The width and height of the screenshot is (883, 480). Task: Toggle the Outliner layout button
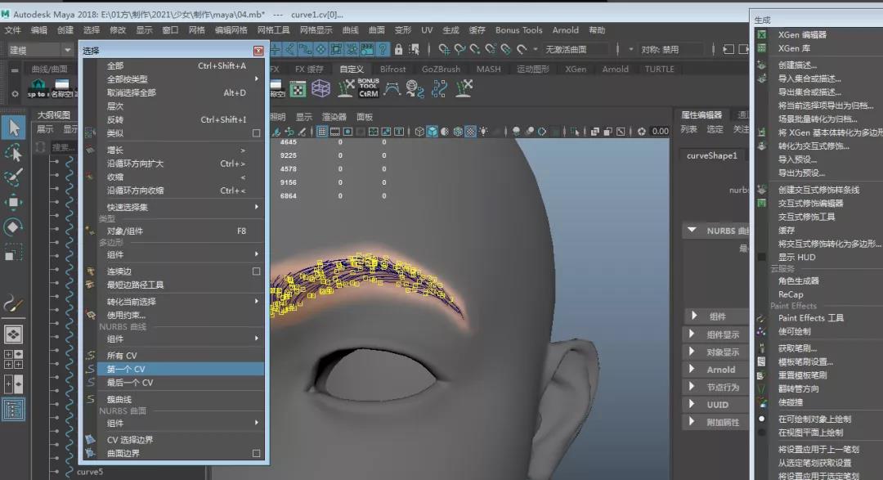click(x=14, y=409)
